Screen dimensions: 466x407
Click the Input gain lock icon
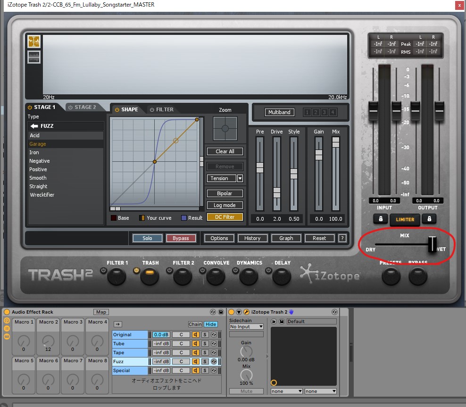tap(381, 219)
